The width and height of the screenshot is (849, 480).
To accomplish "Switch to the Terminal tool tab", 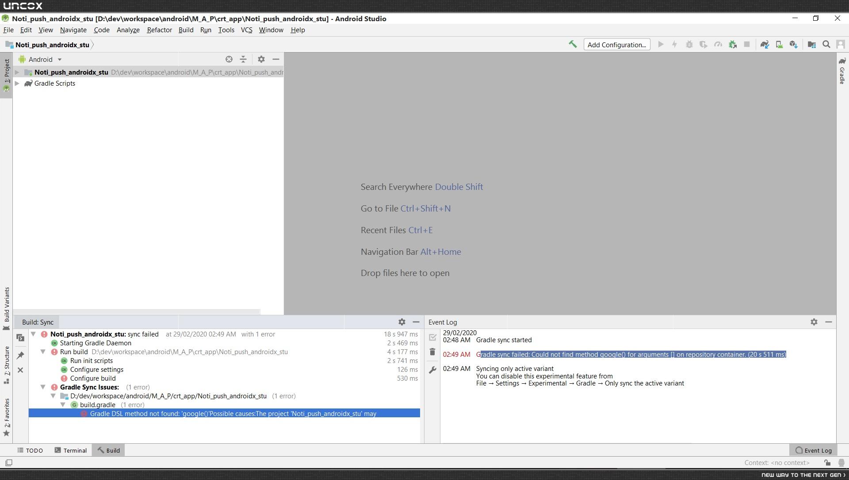I will click(71, 450).
